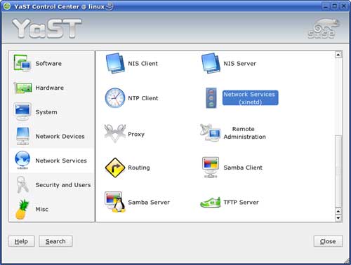The image size is (351, 265).
Task: Open the Proxy module icon
Action: click(x=115, y=133)
